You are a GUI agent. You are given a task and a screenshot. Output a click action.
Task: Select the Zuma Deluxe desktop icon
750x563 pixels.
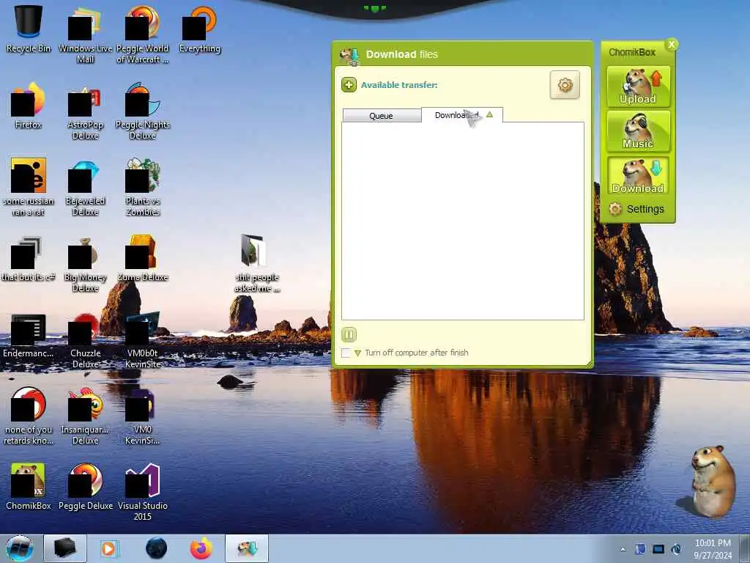(143, 257)
